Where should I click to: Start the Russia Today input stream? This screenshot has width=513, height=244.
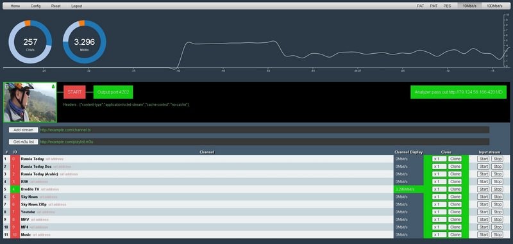coord(484,159)
